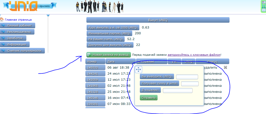Viewport: 266px width, 114px height.
Task: Focus the Вы выводите, UNIQ input field
Action: pos(187,77)
